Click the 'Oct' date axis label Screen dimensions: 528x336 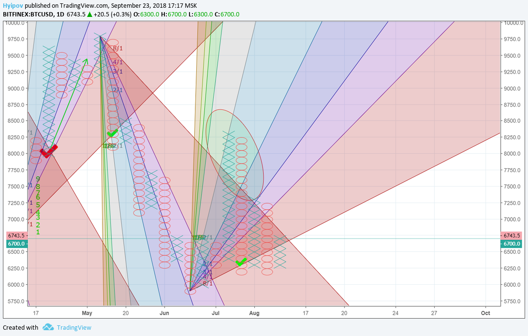(485, 313)
